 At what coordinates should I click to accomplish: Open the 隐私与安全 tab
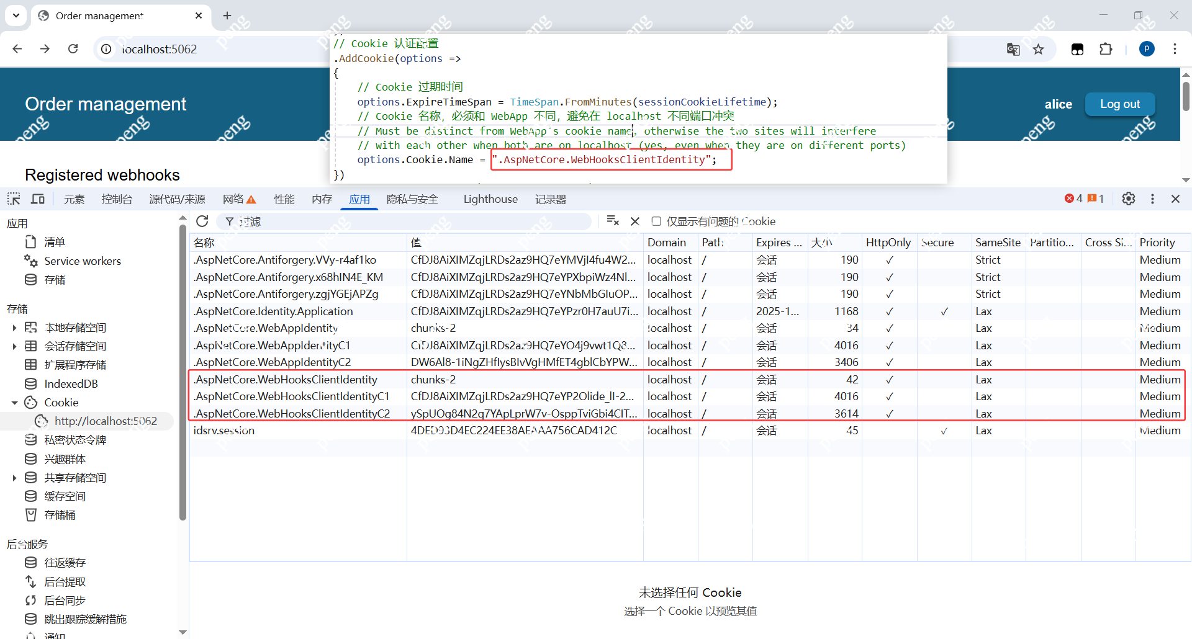click(412, 199)
